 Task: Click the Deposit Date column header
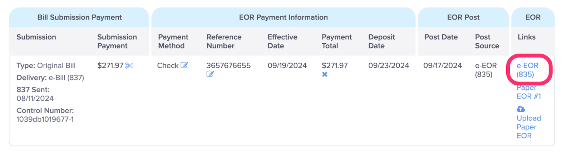(381, 41)
